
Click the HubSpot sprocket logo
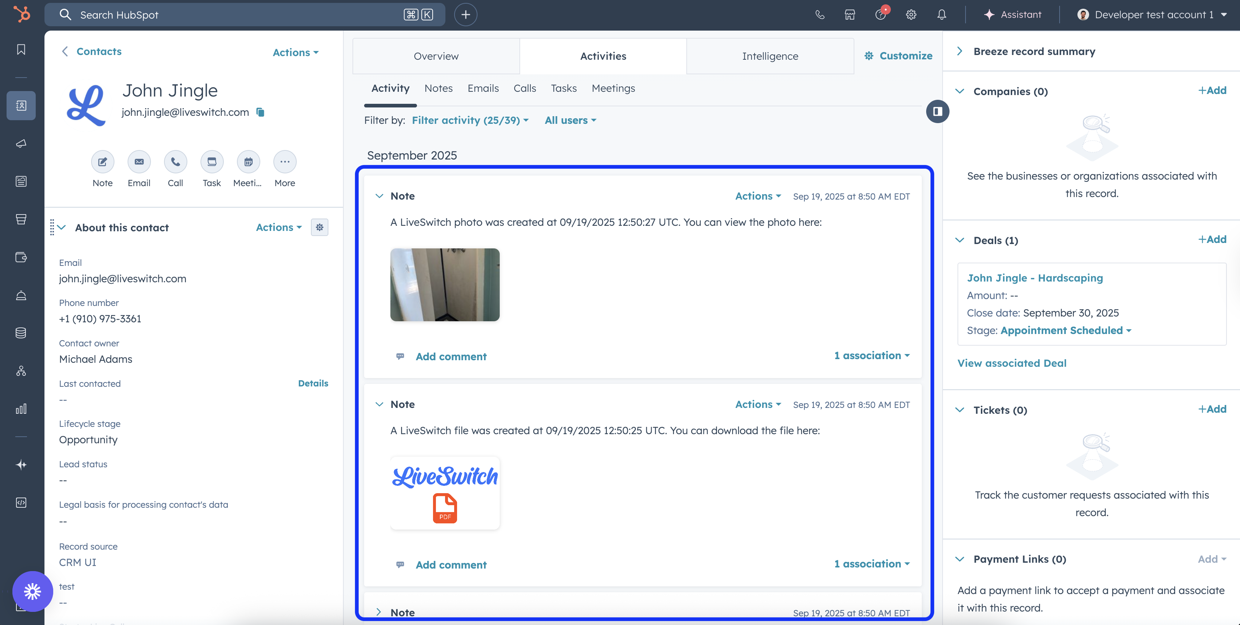click(x=22, y=15)
